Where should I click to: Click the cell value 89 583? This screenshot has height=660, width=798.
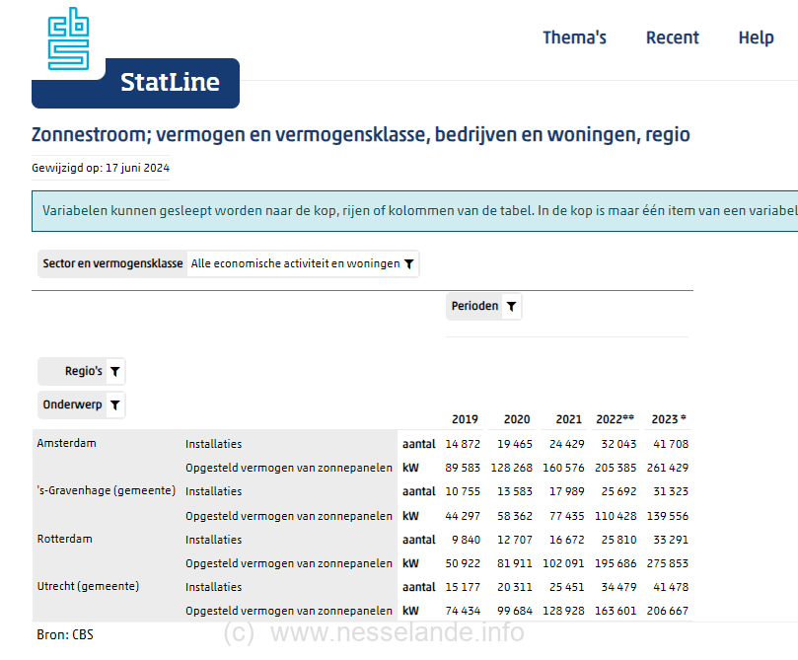click(463, 469)
